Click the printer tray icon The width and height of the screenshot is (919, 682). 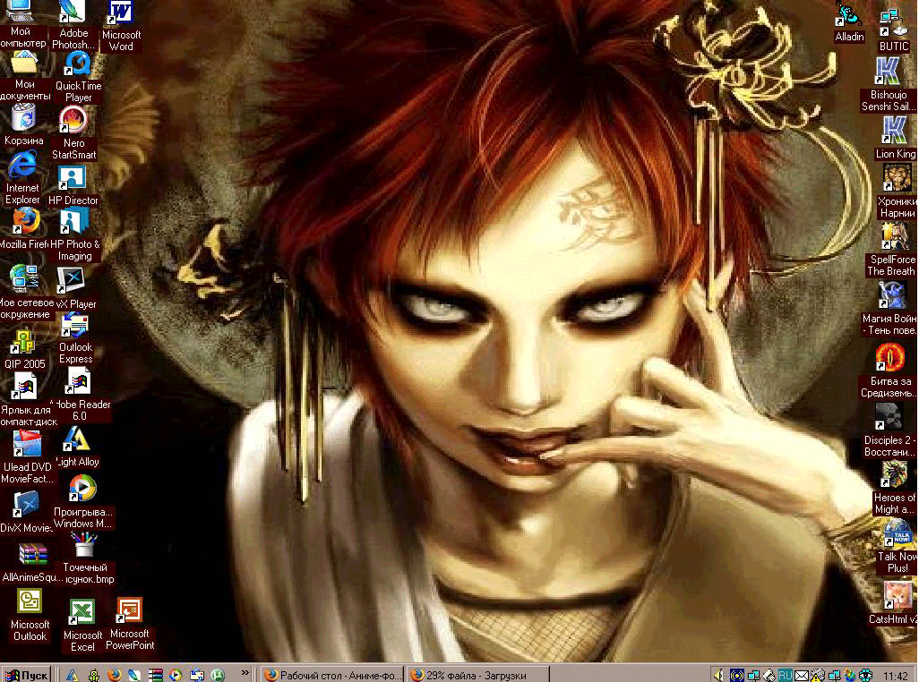(769, 675)
